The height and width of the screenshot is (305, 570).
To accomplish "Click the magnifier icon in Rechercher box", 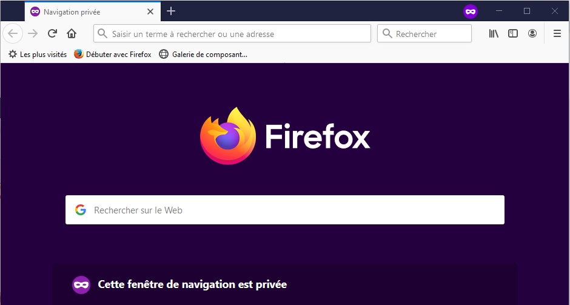I will pos(387,34).
